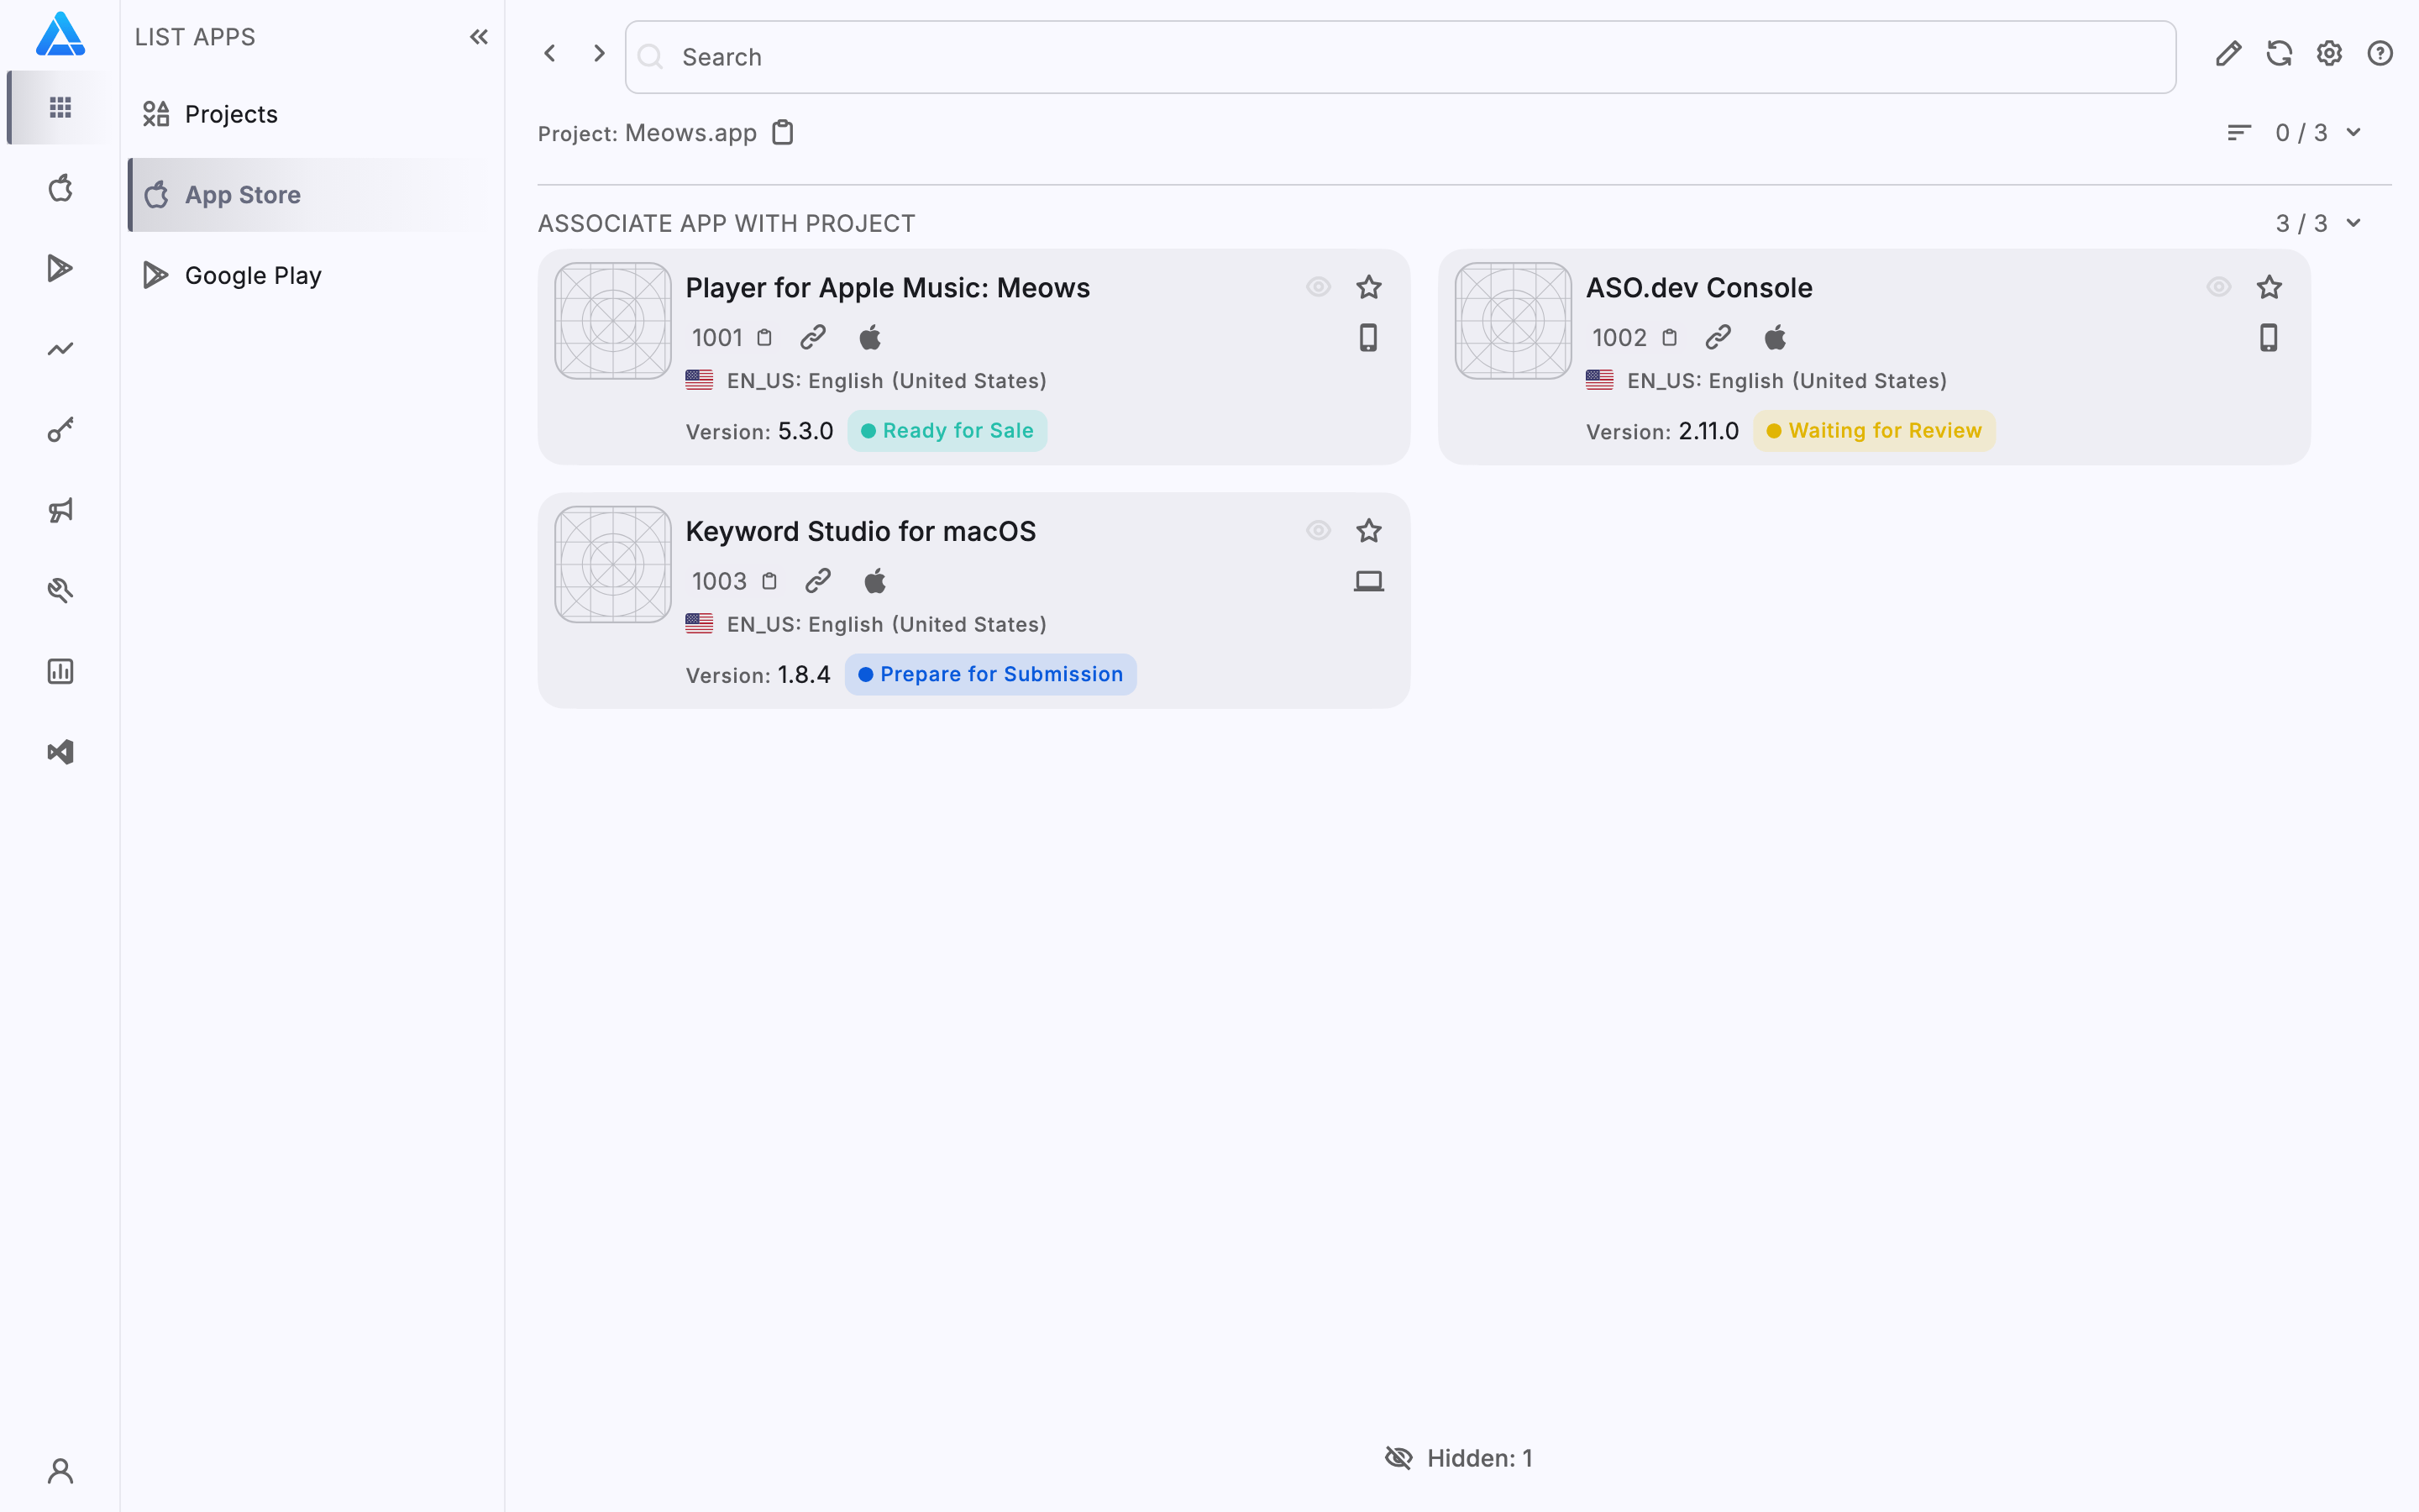Click into the Search field
The image size is (2419, 1512).
pos(1400,57)
